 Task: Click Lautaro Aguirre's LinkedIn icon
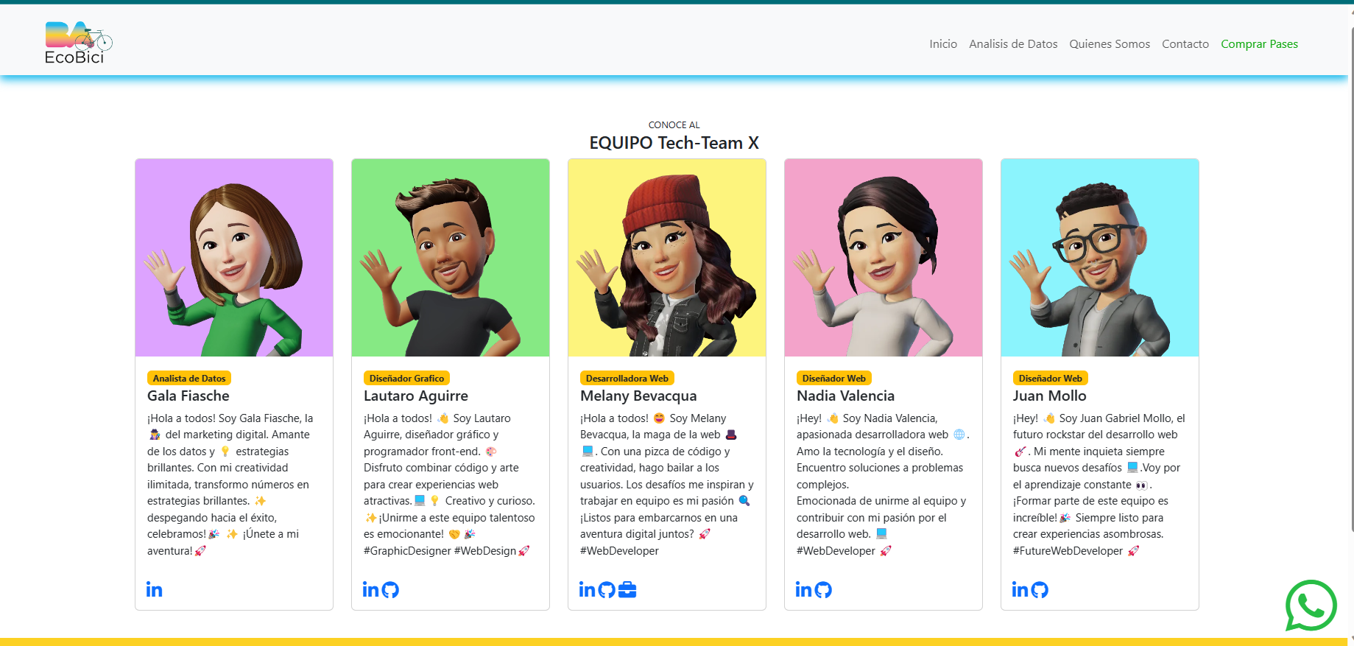click(x=370, y=590)
